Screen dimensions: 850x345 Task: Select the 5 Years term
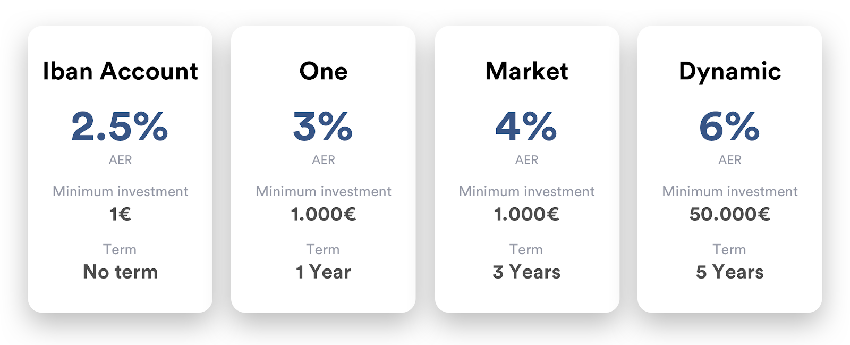[x=730, y=272]
